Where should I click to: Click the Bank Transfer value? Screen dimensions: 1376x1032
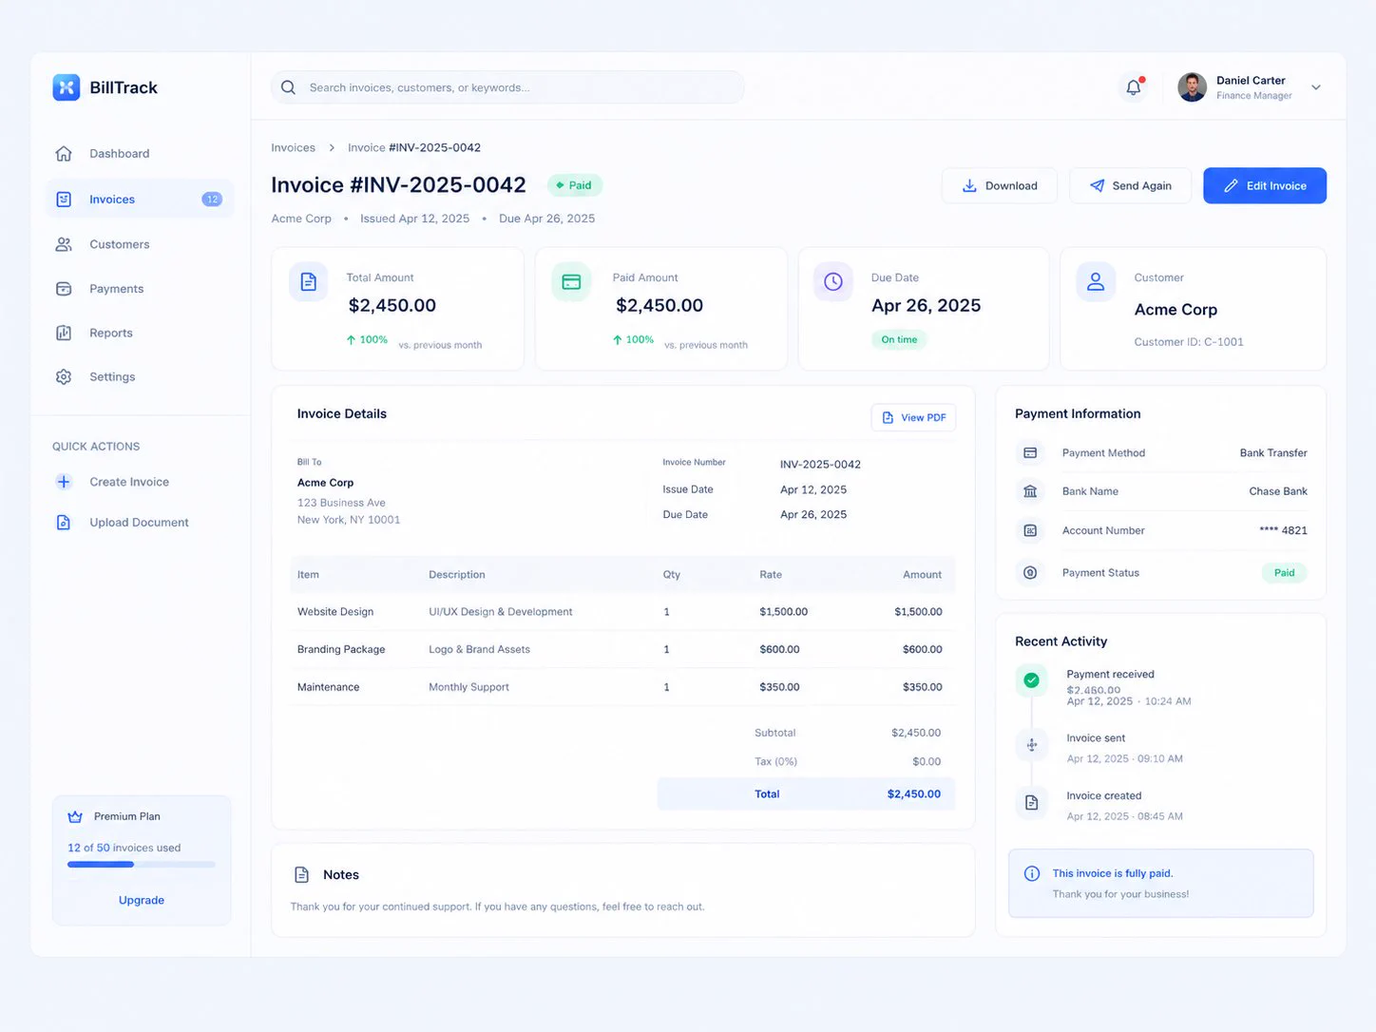pyautogui.click(x=1273, y=453)
